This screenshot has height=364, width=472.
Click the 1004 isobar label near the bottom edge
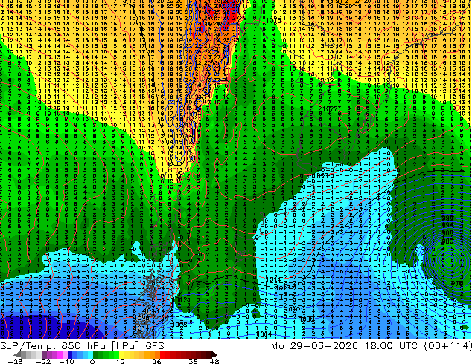tap(264, 334)
